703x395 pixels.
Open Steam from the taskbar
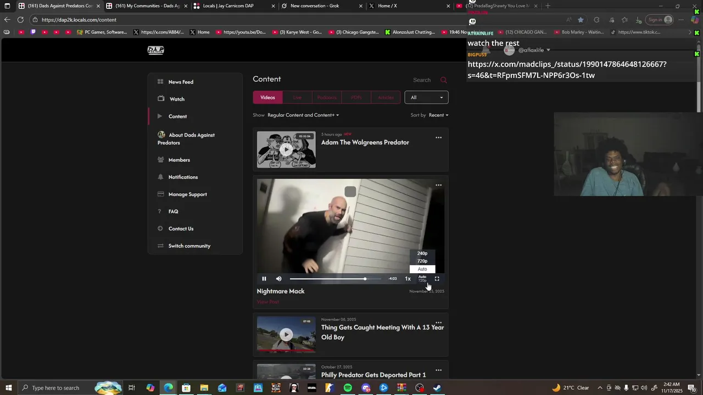coord(437,388)
